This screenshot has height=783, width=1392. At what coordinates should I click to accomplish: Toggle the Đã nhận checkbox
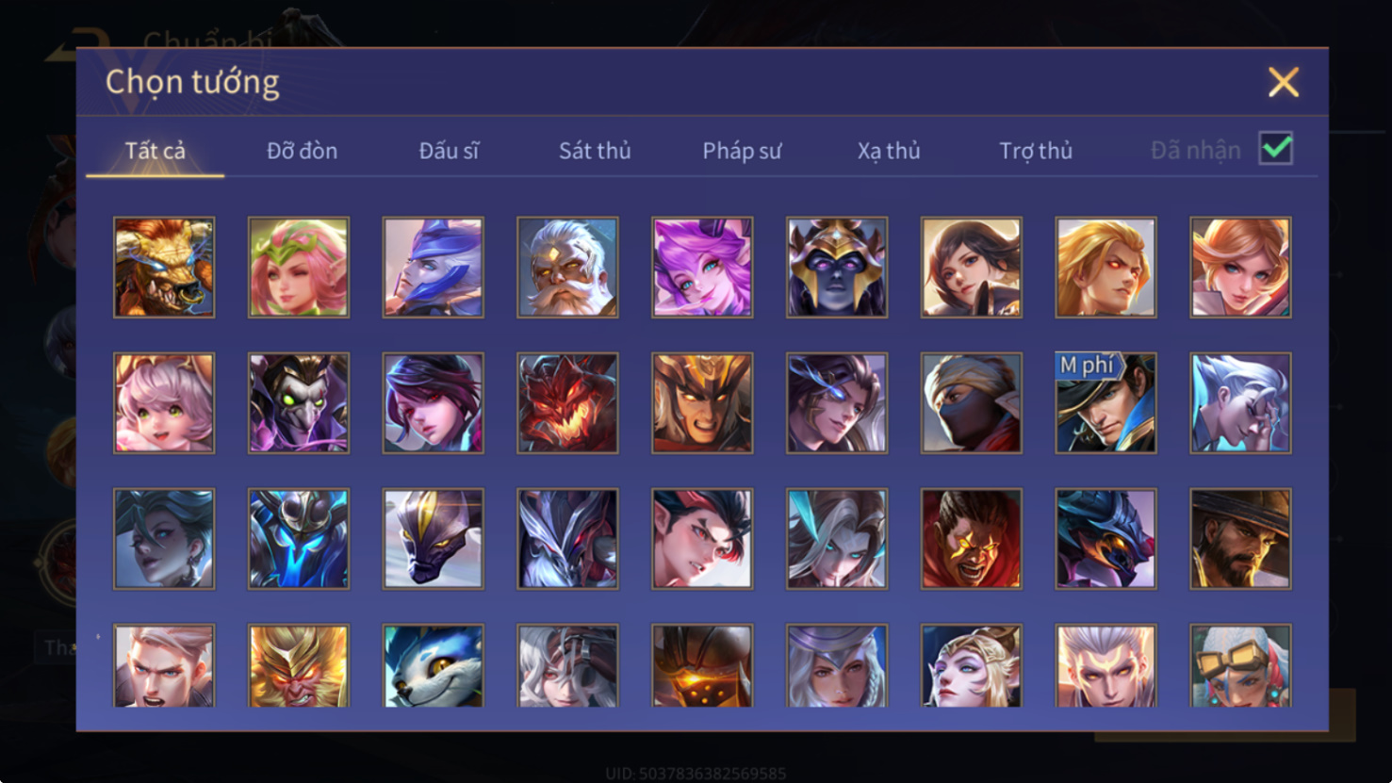1275,149
